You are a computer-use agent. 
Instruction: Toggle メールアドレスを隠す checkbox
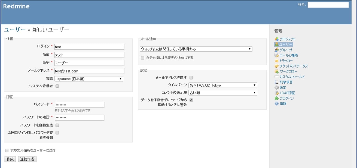tap(191, 78)
